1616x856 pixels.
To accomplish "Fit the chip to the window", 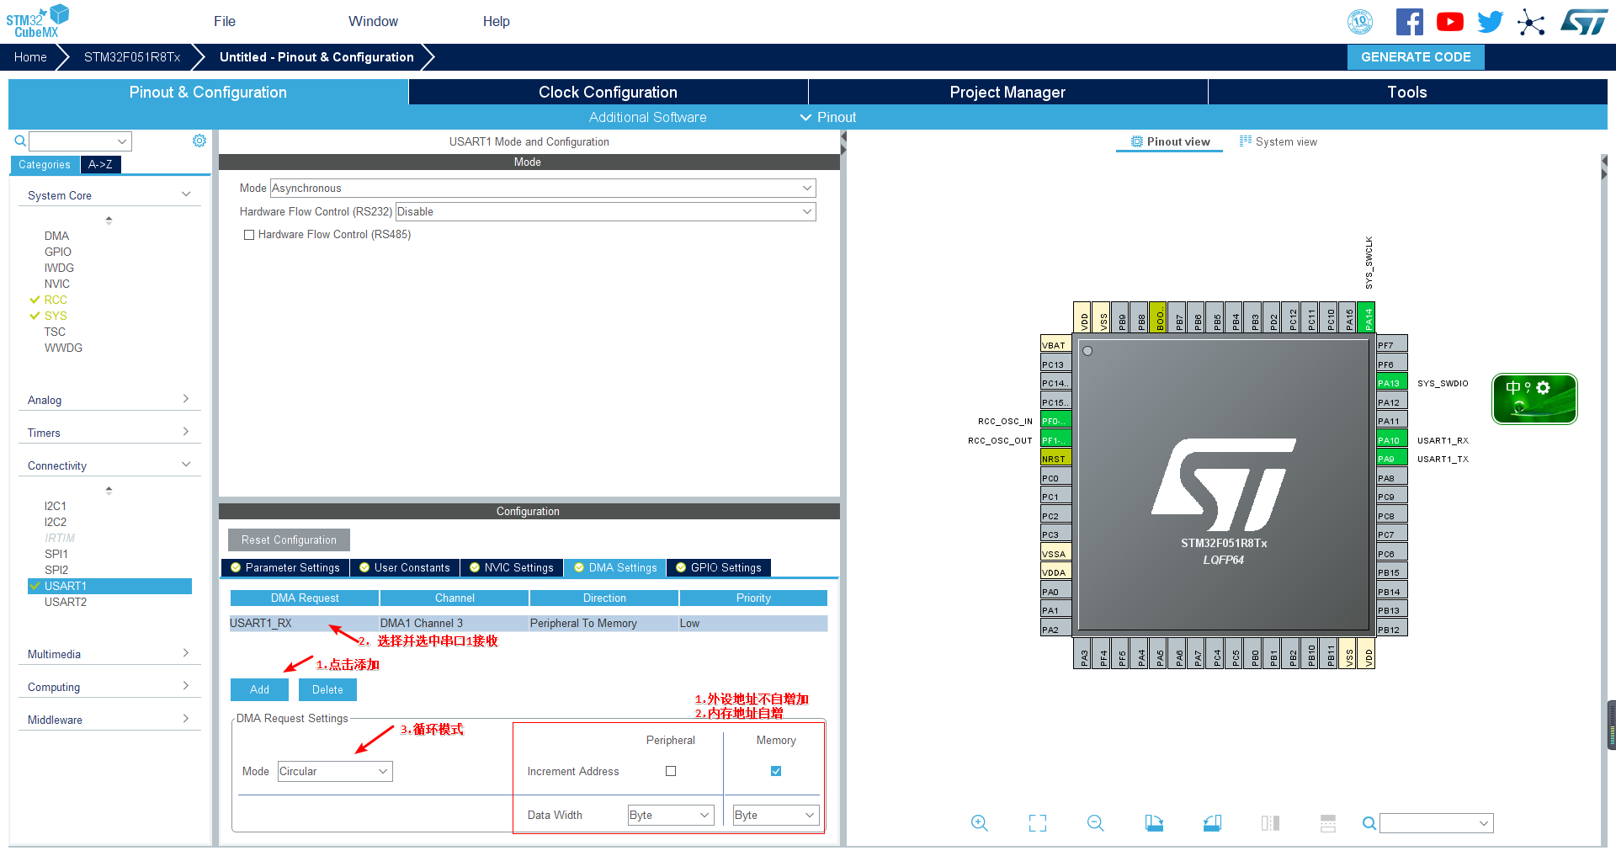I will click(1038, 823).
